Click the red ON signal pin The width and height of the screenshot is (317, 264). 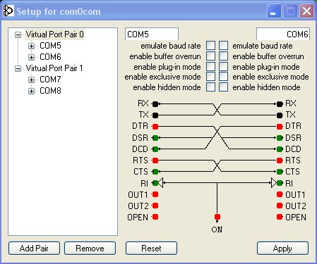(x=217, y=217)
